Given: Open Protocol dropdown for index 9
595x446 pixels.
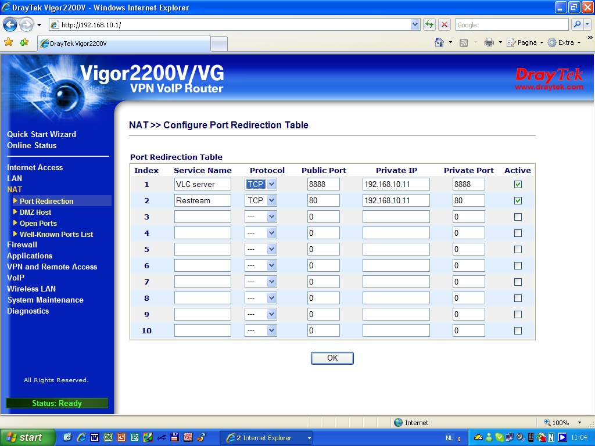Looking at the screenshot, I should (261, 314).
